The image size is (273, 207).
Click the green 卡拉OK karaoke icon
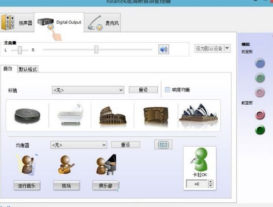click(x=200, y=160)
